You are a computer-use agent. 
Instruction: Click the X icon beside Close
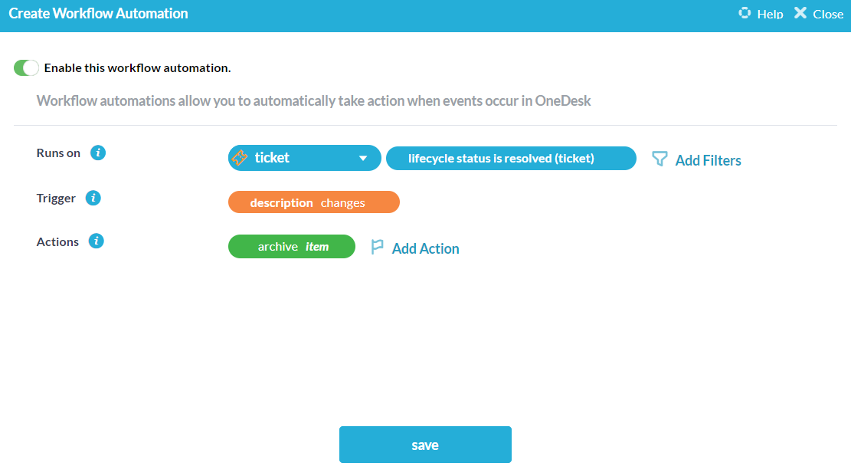800,13
